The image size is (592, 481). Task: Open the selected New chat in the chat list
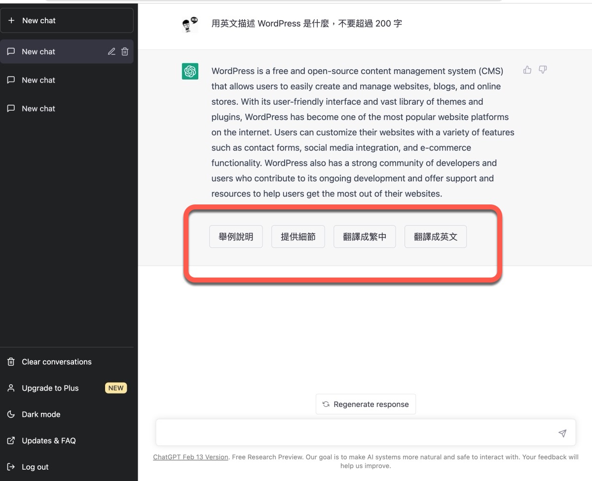[x=67, y=51]
